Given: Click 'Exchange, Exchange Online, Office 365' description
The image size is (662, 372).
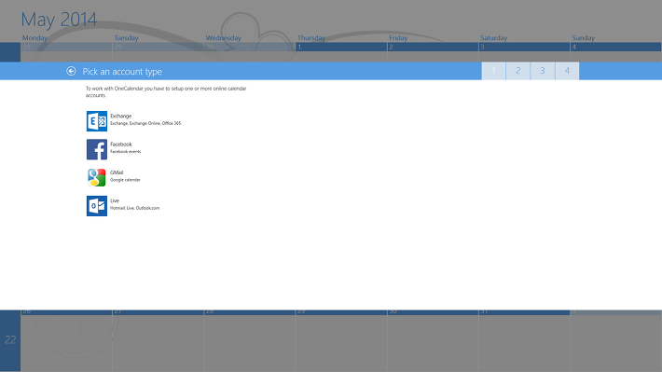Looking at the screenshot, I should point(145,123).
